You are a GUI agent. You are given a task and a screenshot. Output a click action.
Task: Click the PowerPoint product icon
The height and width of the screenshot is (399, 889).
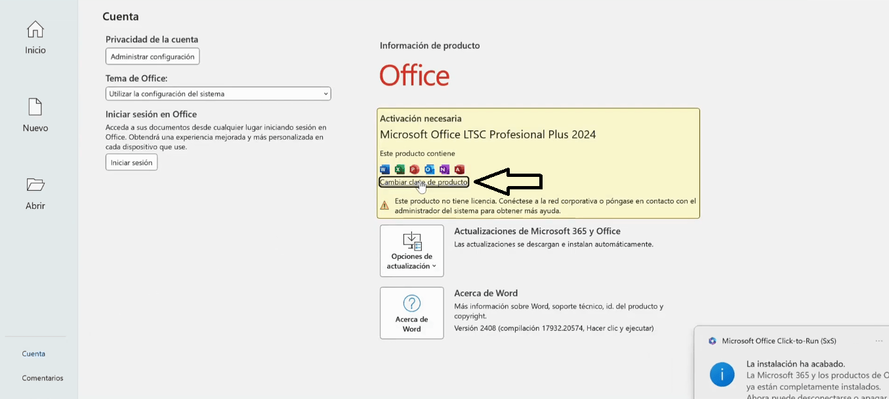(414, 169)
